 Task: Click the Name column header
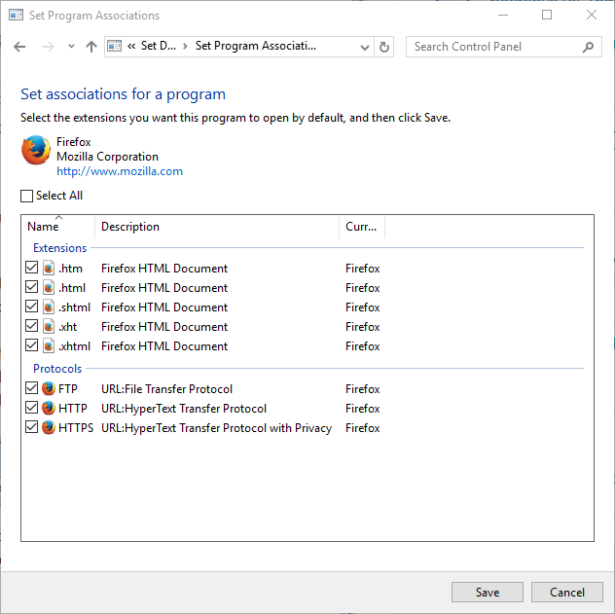pyautogui.click(x=58, y=226)
